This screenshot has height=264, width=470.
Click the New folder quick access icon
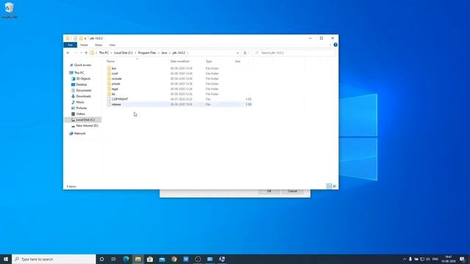(x=81, y=38)
